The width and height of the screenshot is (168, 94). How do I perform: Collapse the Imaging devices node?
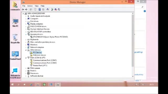pos(26,34)
